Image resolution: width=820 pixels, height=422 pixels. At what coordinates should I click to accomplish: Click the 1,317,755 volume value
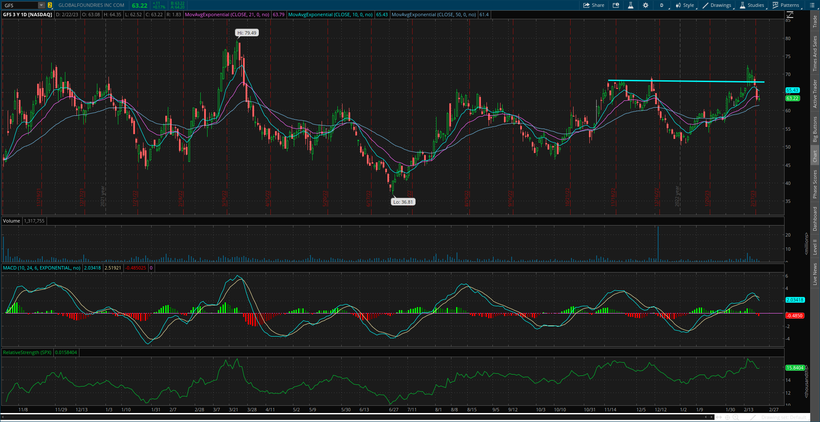(x=34, y=221)
